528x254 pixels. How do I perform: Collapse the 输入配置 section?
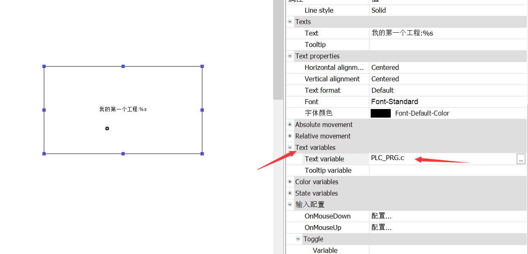pyautogui.click(x=290, y=204)
